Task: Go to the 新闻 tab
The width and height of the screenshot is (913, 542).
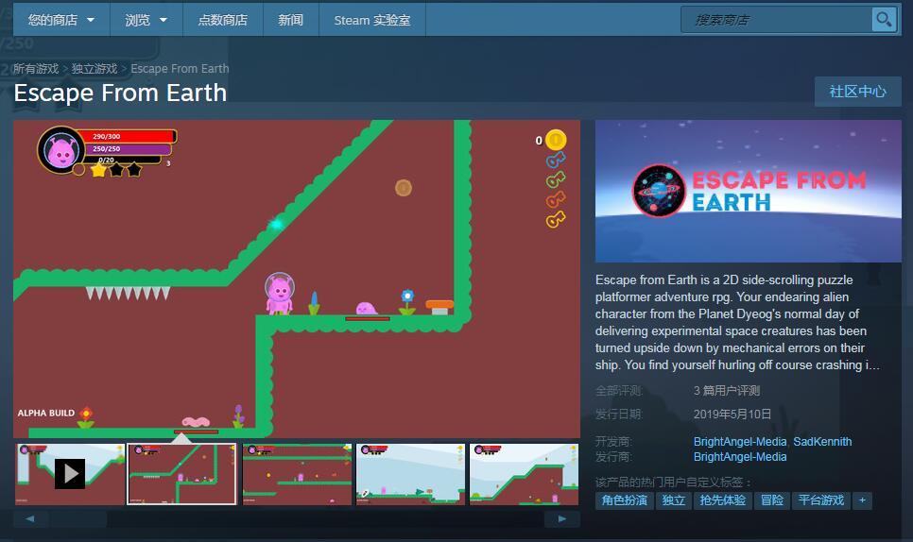Action: 290,20
